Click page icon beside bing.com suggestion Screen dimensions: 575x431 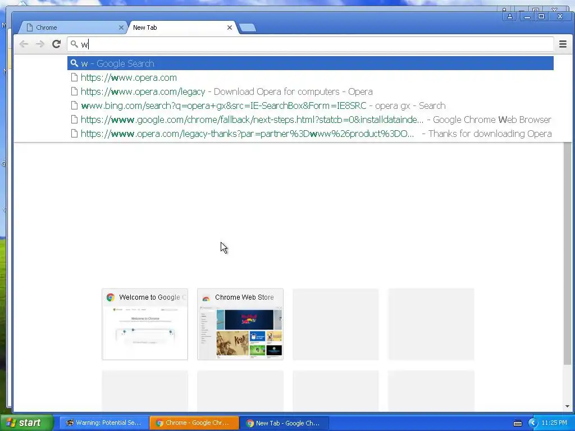74,106
